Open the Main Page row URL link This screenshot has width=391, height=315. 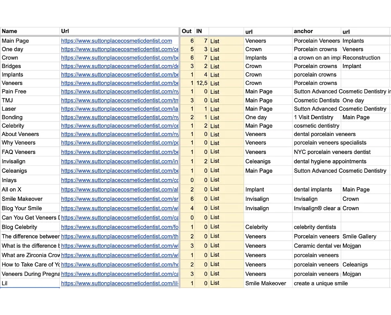click(x=117, y=41)
